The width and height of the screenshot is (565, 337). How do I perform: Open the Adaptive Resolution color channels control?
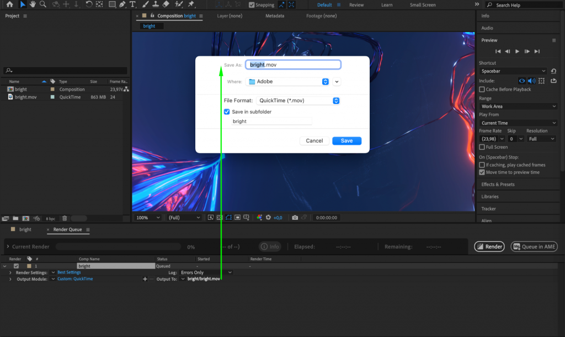pyautogui.click(x=259, y=217)
